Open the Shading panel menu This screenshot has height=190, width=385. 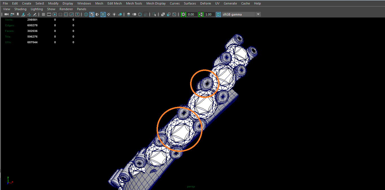(20, 9)
